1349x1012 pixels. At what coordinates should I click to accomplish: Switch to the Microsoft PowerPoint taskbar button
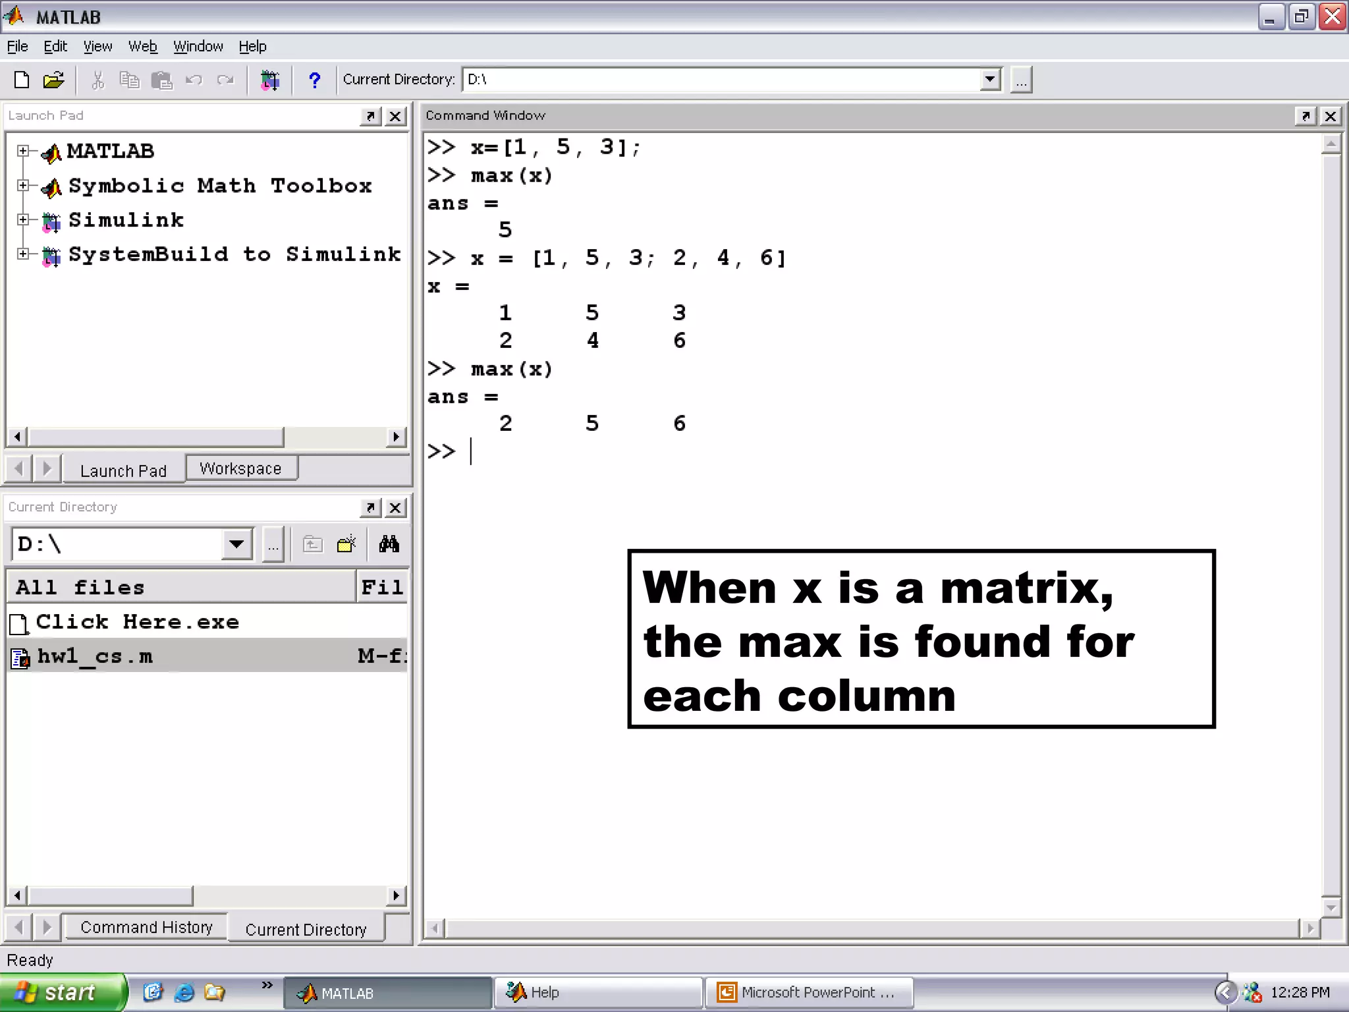809,992
